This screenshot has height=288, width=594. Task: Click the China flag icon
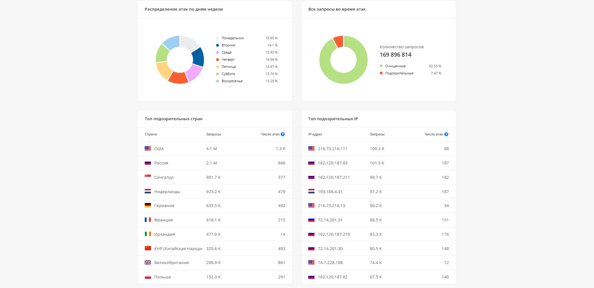[x=148, y=248]
